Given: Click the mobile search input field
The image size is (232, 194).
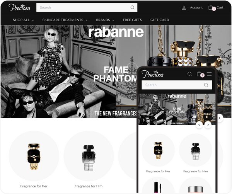Looking at the screenshot, I should (x=176, y=85).
